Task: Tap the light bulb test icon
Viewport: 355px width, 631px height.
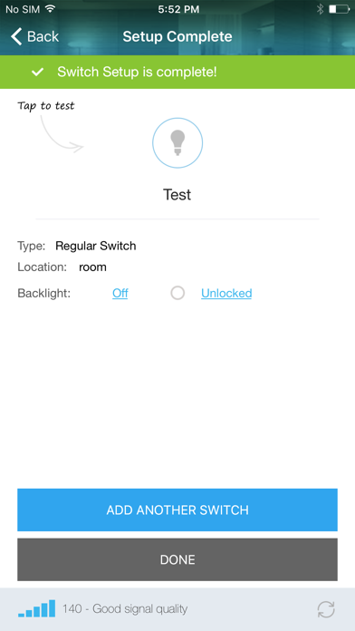Action: [177, 143]
